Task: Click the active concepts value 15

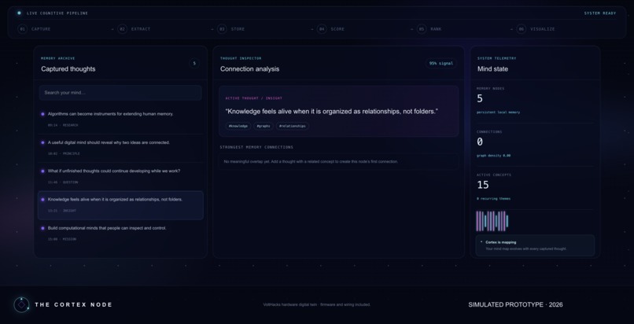Action: tap(483, 185)
